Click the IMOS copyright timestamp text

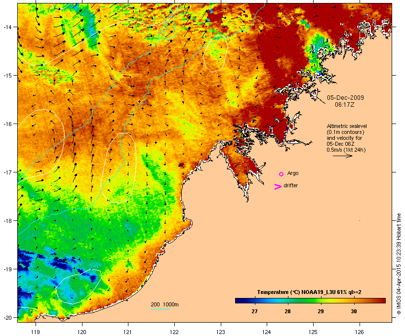(x=399, y=264)
